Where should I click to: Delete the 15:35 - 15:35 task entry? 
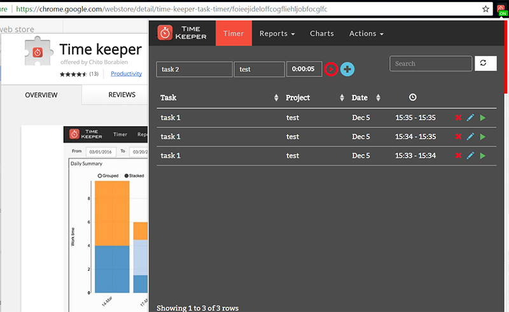pos(458,118)
